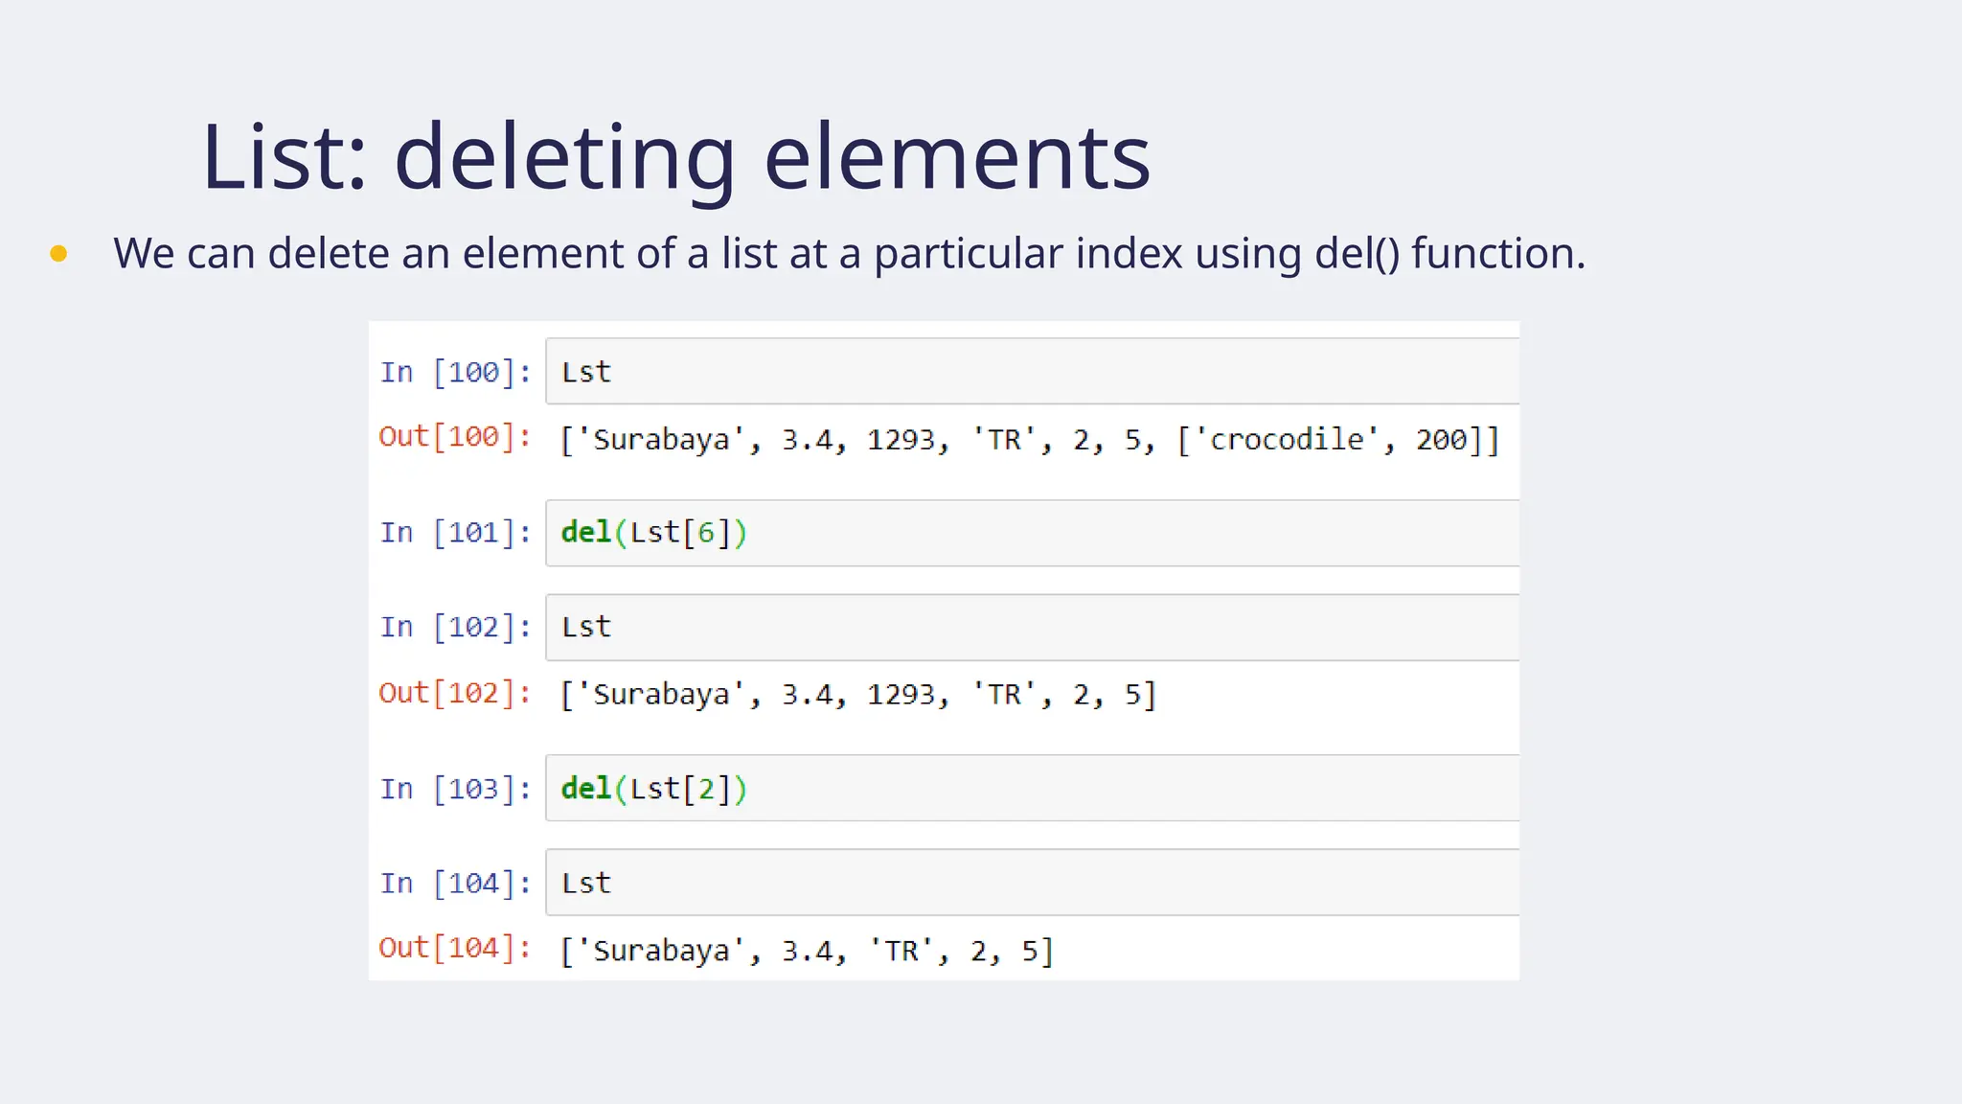The height and width of the screenshot is (1104, 1962).
Task: Select the 'Out[100]:' prompt label
Action: pos(455,436)
